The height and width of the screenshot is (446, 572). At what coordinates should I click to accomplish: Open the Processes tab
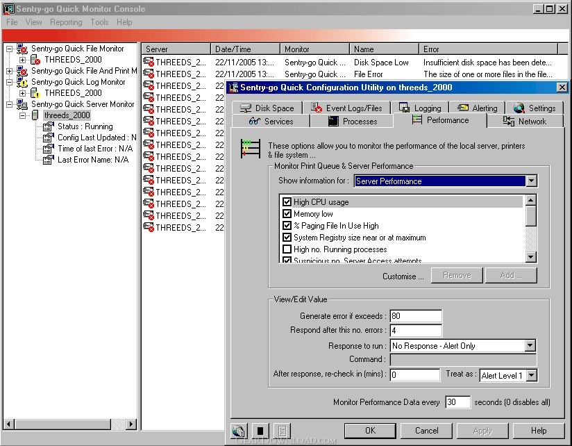click(352, 121)
